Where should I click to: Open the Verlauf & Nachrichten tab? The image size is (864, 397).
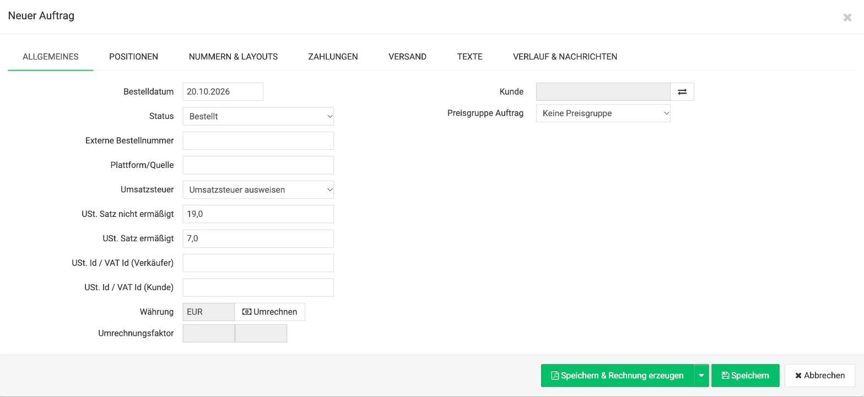click(565, 57)
